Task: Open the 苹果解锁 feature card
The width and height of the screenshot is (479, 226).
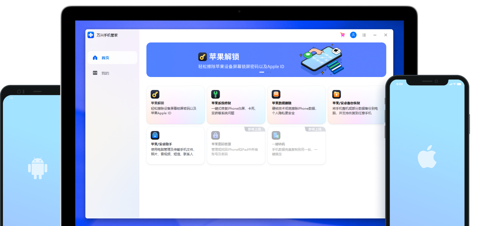Action: point(175,105)
